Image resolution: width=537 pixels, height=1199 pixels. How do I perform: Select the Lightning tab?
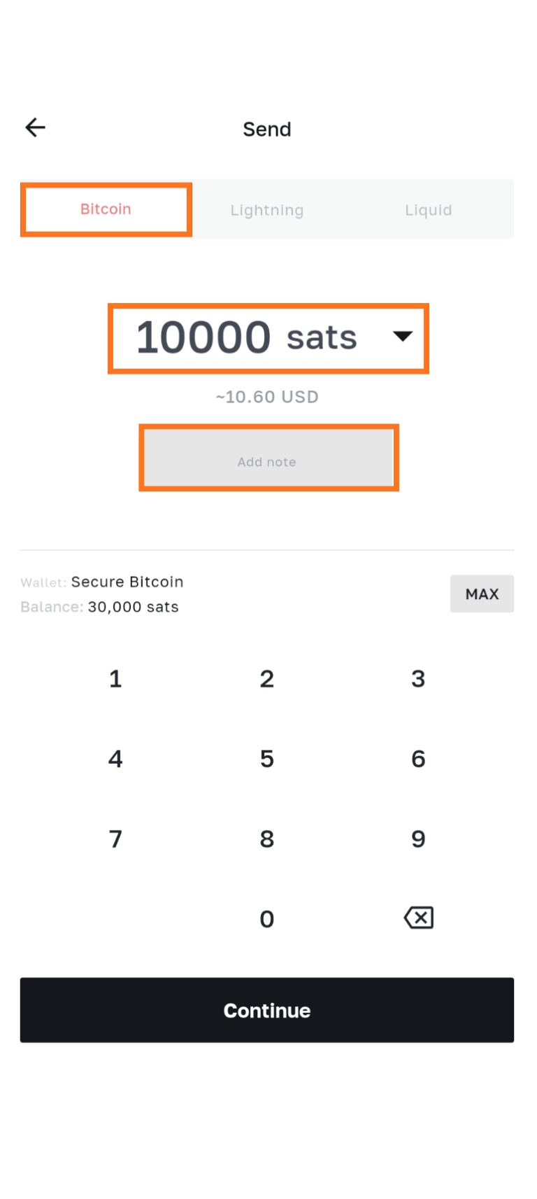[267, 210]
